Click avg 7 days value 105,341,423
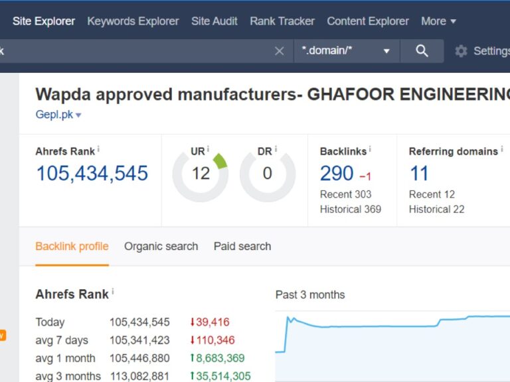 pos(139,340)
